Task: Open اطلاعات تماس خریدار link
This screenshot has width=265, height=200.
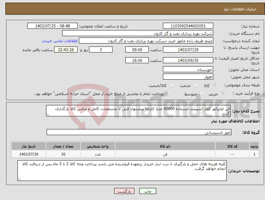Action: 60,41
